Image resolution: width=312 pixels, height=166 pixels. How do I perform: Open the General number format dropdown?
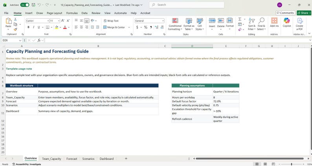[x=163, y=21]
